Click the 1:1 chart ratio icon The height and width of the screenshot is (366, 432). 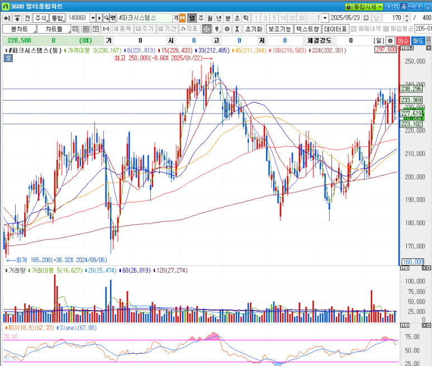106,29
